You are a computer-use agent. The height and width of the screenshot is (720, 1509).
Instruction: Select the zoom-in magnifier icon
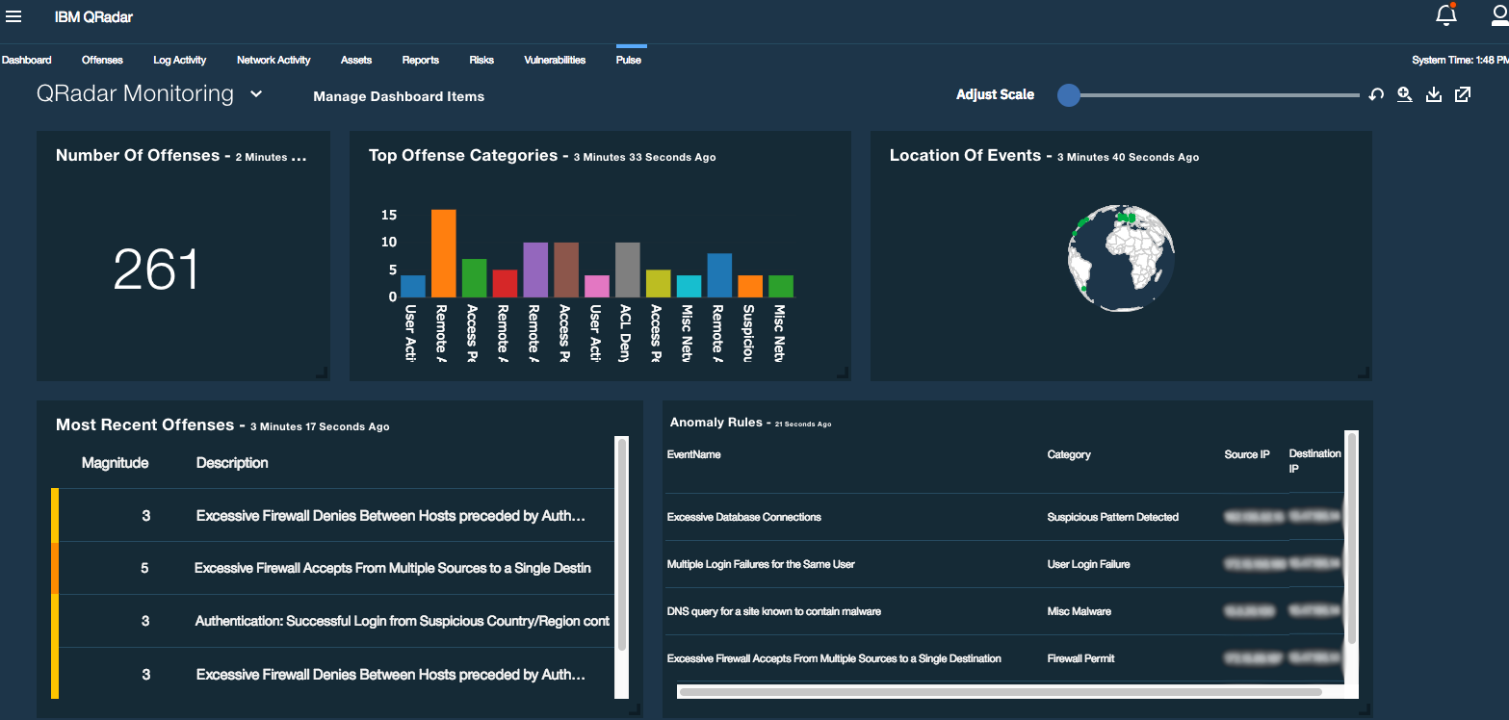[1404, 94]
